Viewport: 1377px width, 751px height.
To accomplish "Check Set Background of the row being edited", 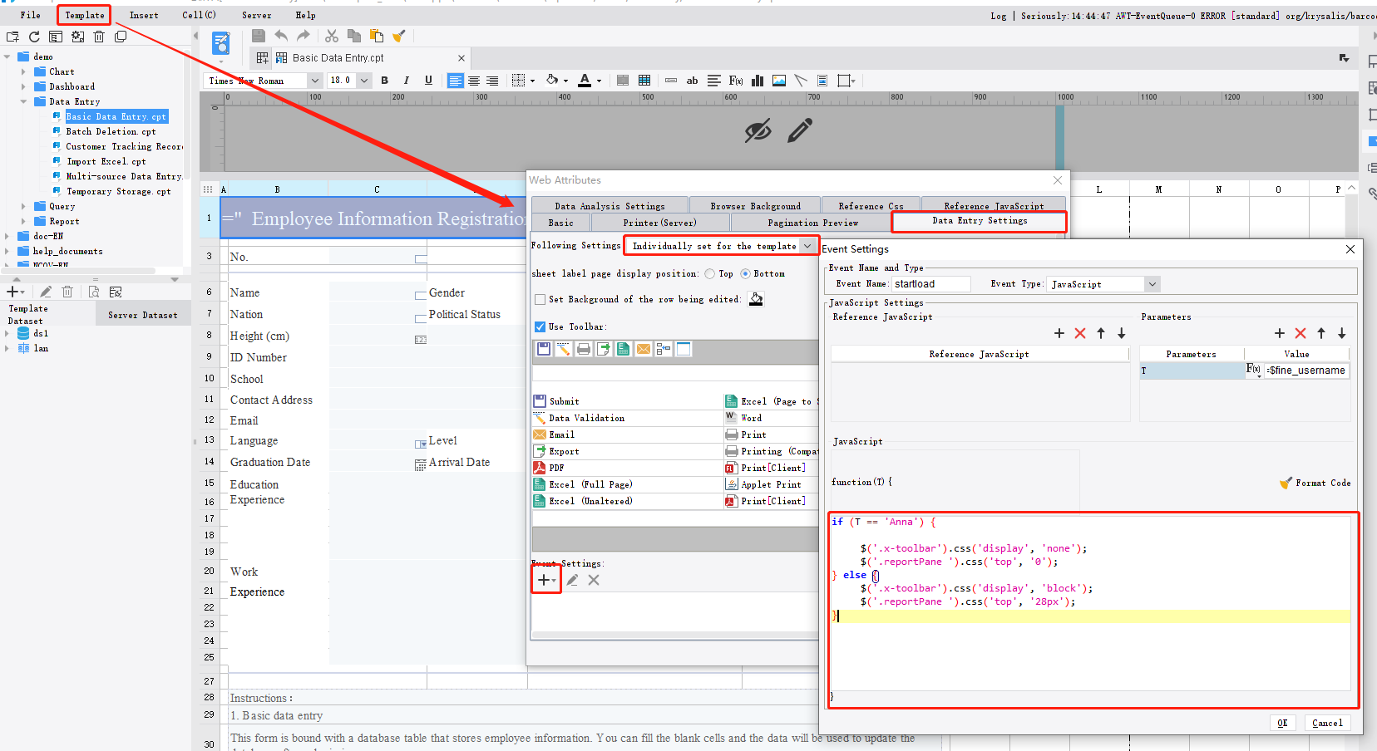I will tap(539, 299).
